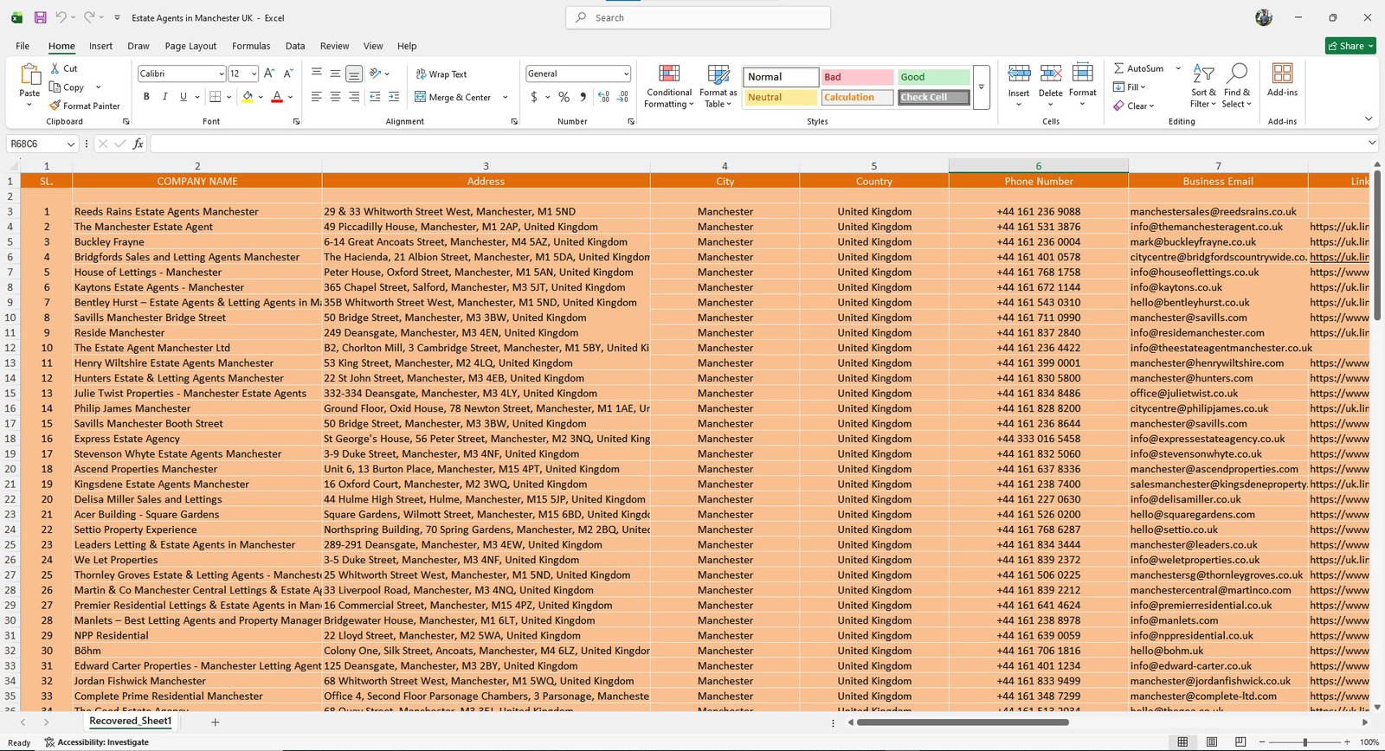Click the Share button

[1350, 46]
